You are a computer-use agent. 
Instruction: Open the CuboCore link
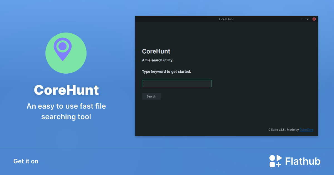306,129
